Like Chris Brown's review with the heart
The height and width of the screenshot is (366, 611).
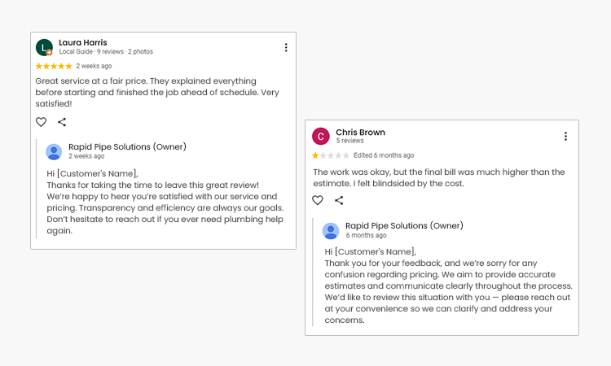318,200
